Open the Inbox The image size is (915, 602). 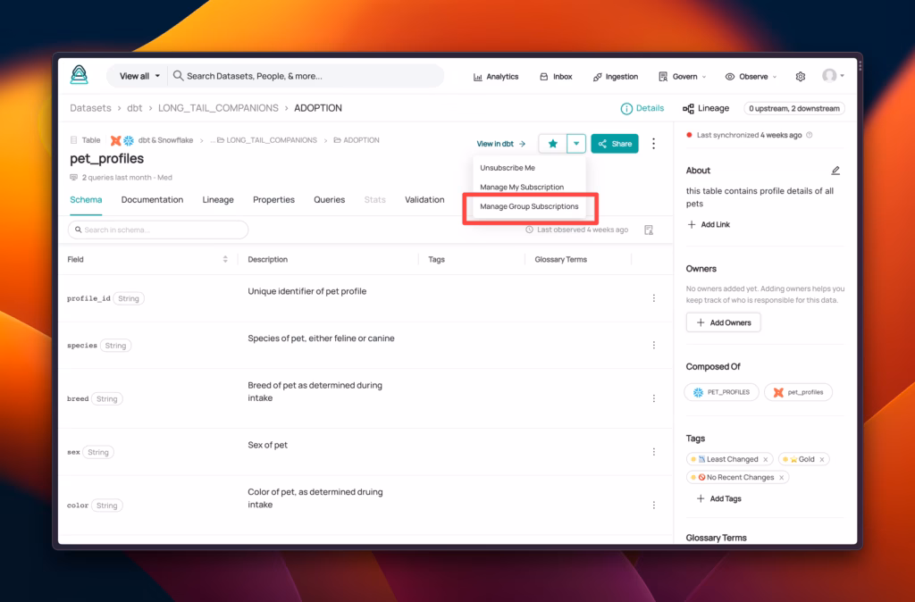point(556,76)
